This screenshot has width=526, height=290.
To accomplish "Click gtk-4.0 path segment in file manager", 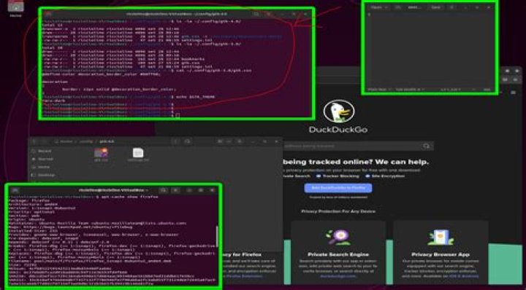I will (107, 141).
